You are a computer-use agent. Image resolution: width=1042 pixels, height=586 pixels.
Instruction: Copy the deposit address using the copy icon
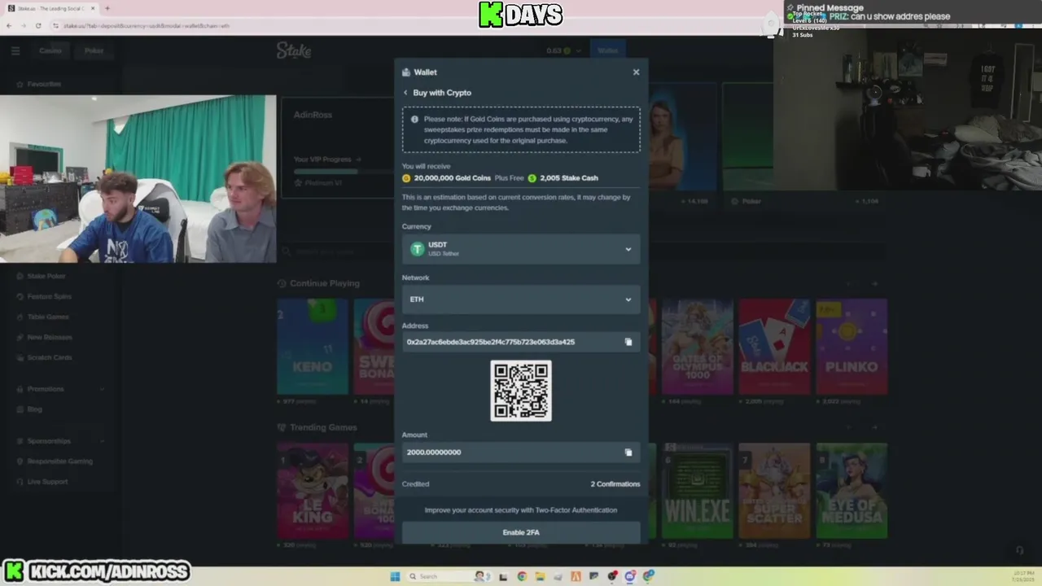(628, 342)
